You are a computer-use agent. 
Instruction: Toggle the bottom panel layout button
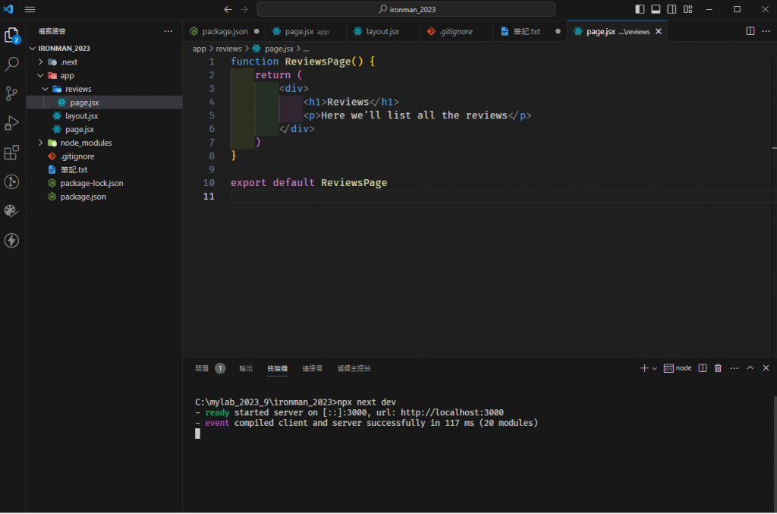pos(656,9)
